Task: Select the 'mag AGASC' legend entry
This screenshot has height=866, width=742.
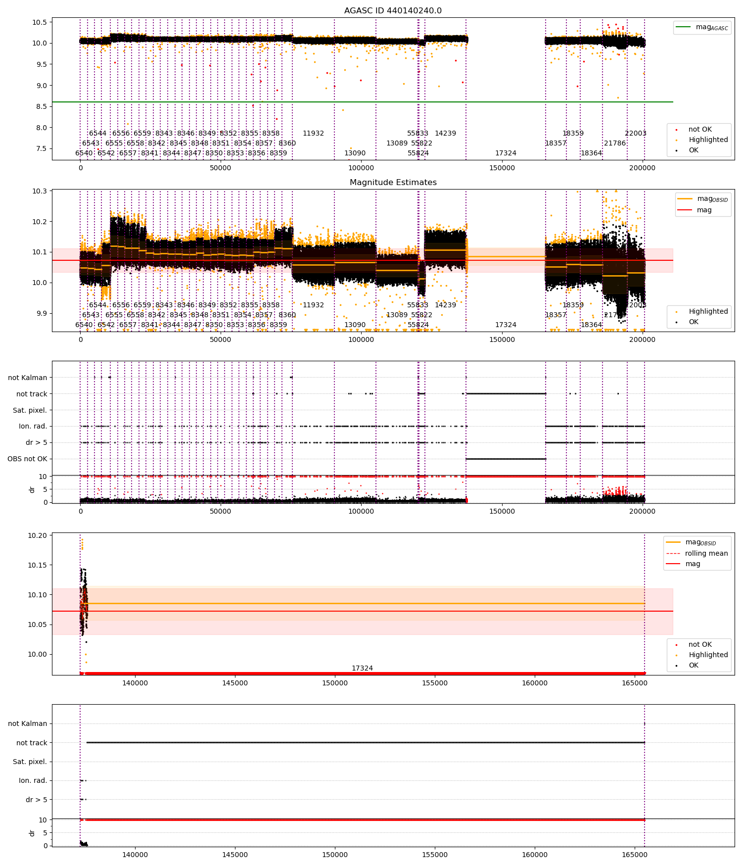Action: pos(702,27)
